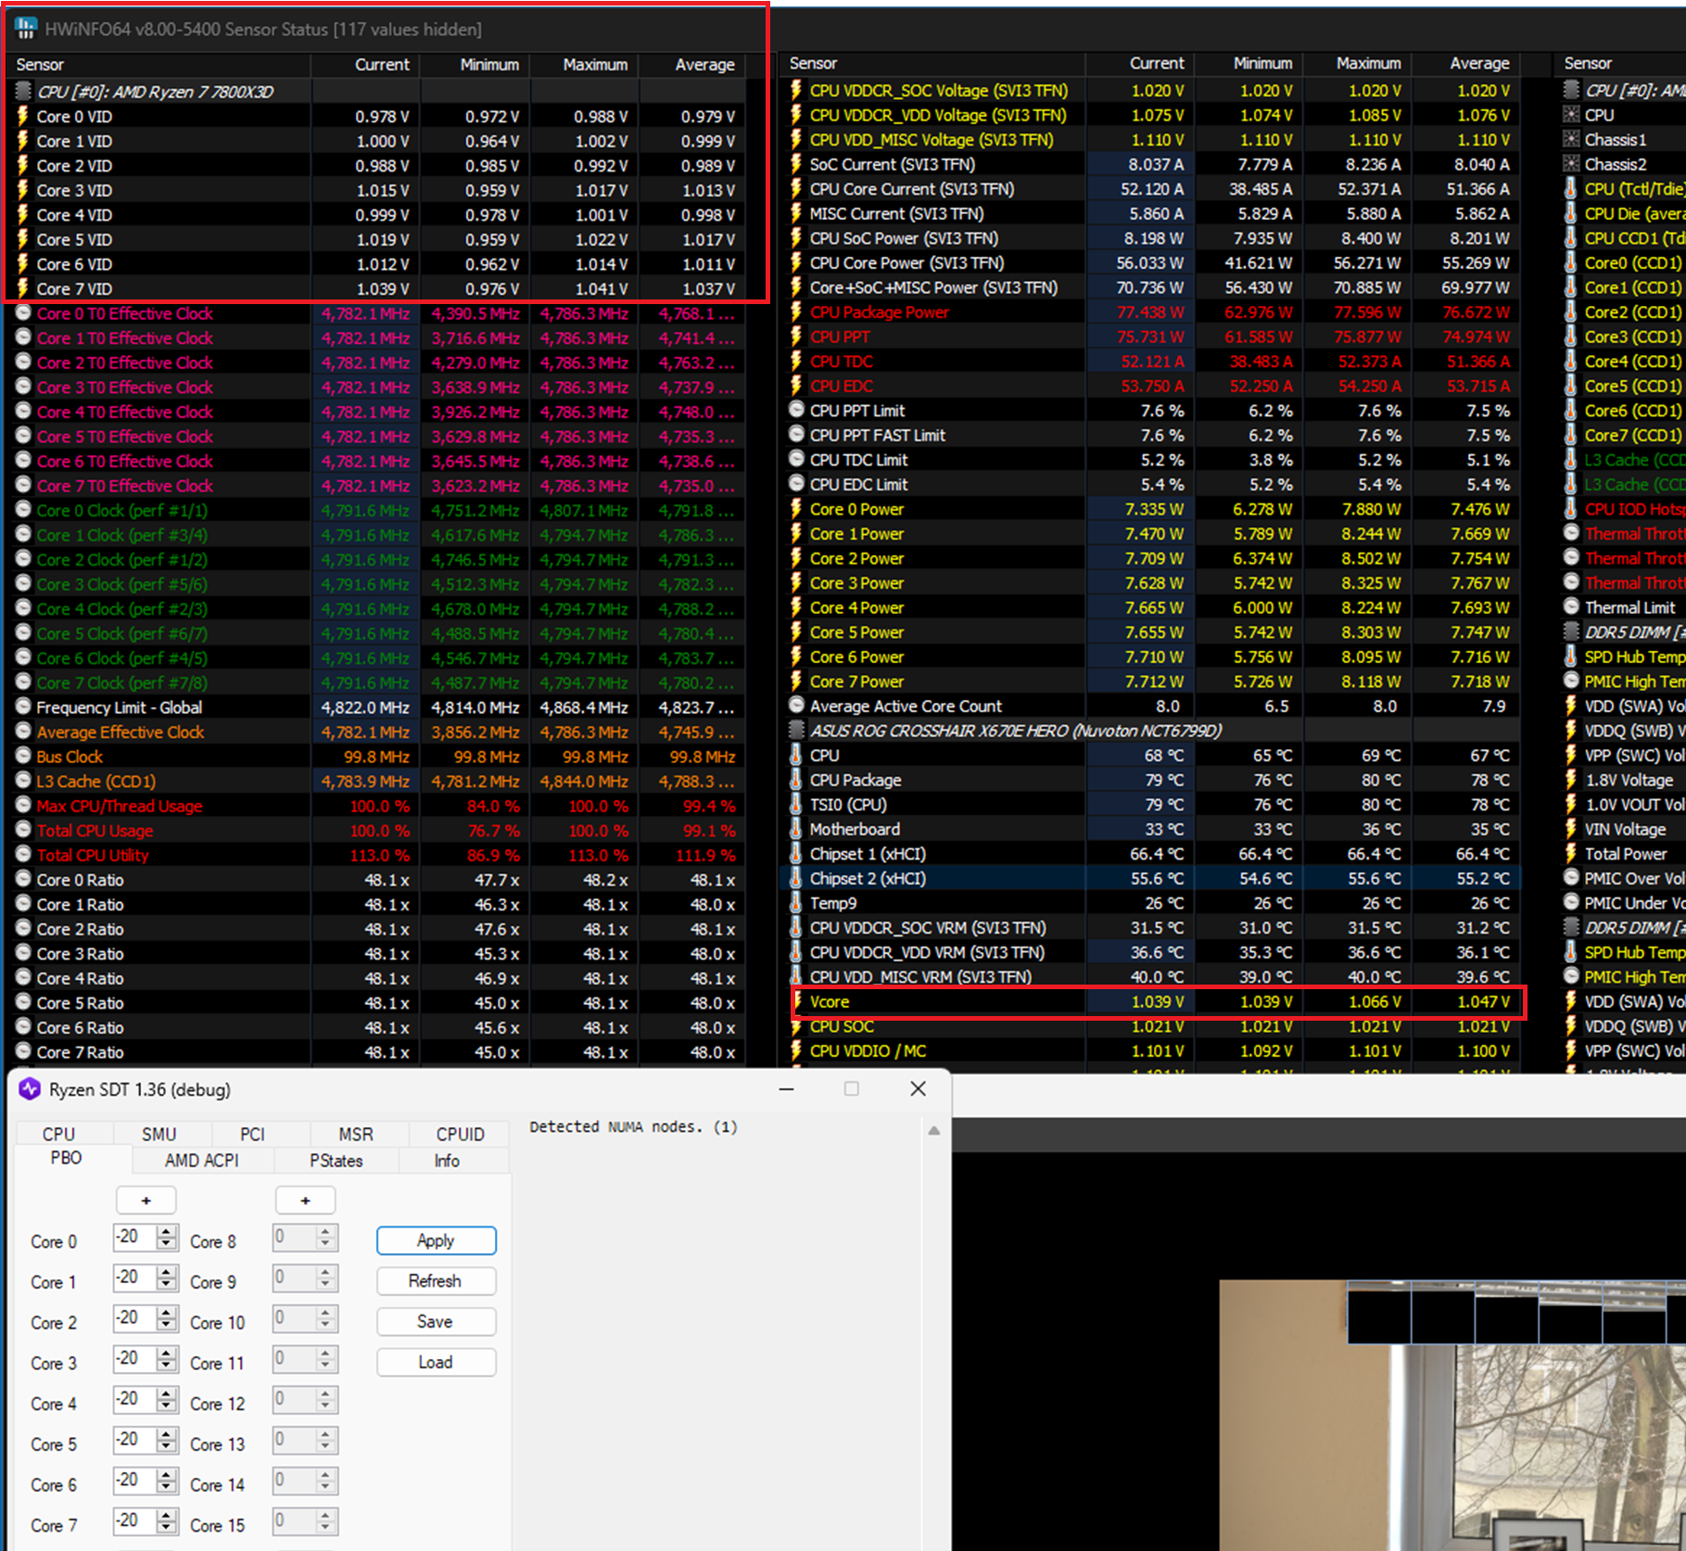Click the clock icon beside Core 0 T0 Effective Clock

23,313
